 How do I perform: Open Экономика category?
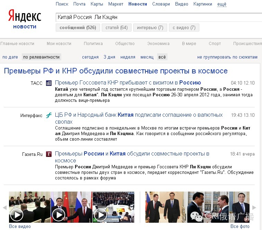point(158,44)
